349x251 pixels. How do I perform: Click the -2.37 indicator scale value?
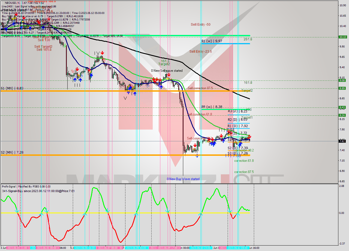342,244
